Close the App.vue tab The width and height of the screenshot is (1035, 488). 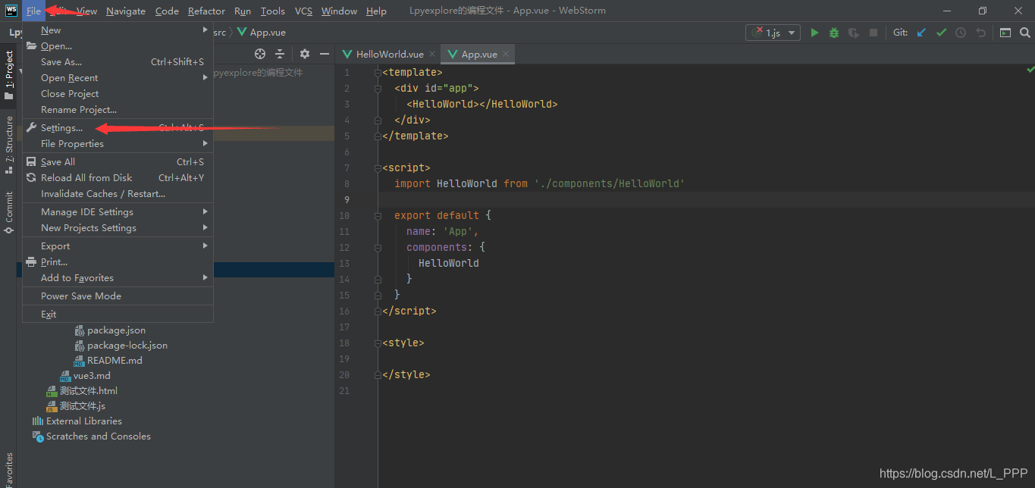506,54
